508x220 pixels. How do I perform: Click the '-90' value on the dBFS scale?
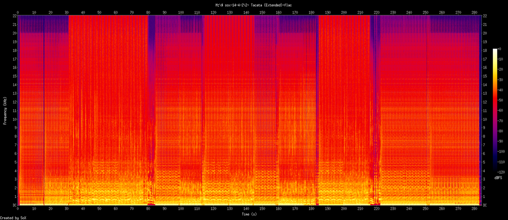[500, 142]
